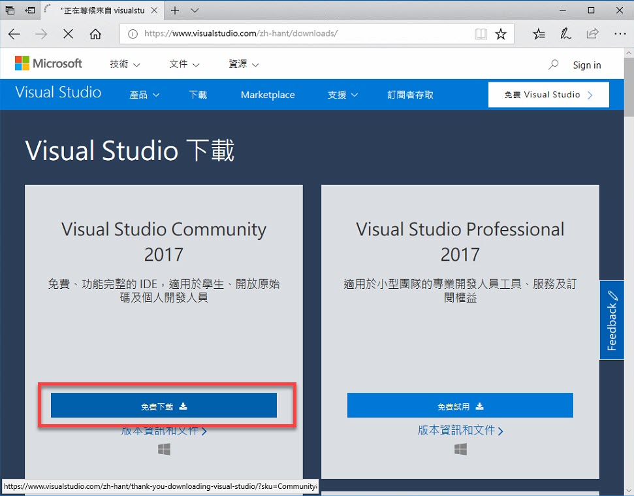Expand the 產品 menu
Image resolution: width=634 pixels, height=496 pixels.
click(144, 95)
